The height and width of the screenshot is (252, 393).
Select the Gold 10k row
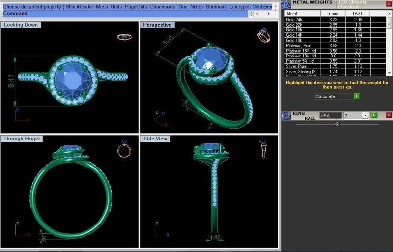point(336,40)
